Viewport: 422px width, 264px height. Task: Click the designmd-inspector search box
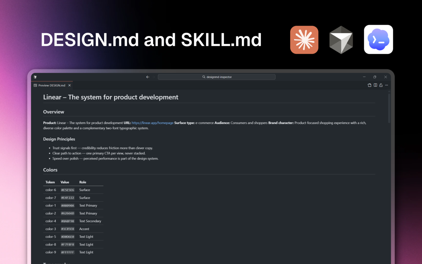tap(217, 77)
